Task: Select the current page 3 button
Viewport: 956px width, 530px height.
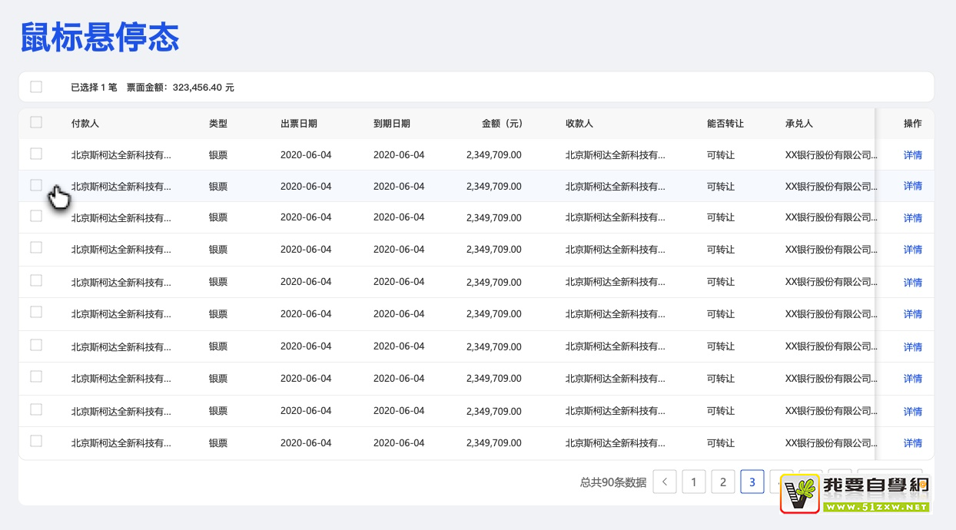Action: 752,482
